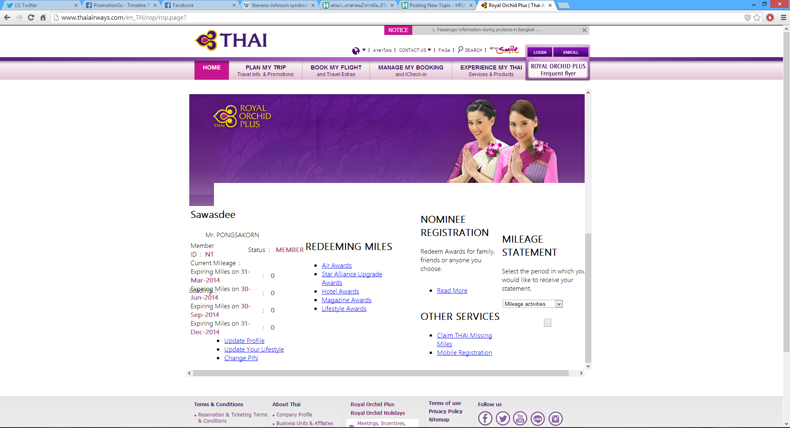The height and width of the screenshot is (428, 790).
Task: Click the inner frame vertical scrollbar thumb
Action: pos(588,298)
